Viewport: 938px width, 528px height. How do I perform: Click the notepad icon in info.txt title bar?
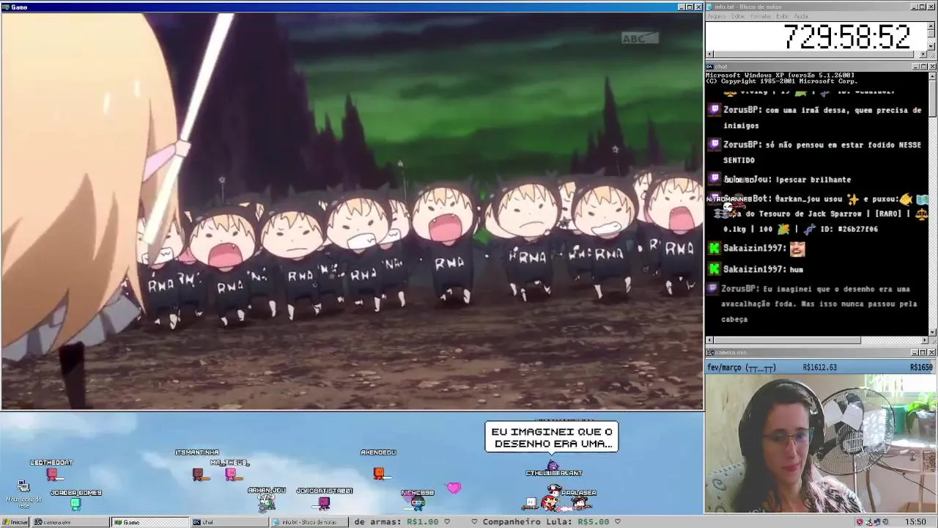pos(710,7)
